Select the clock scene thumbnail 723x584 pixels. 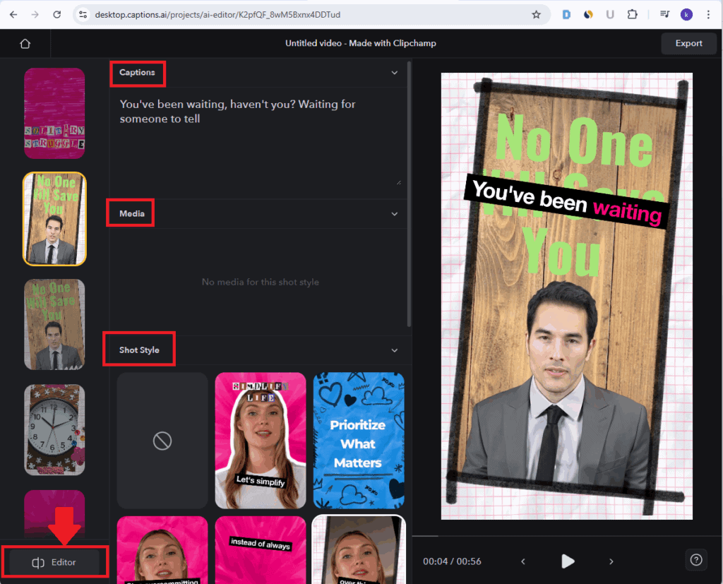pyautogui.click(x=54, y=430)
